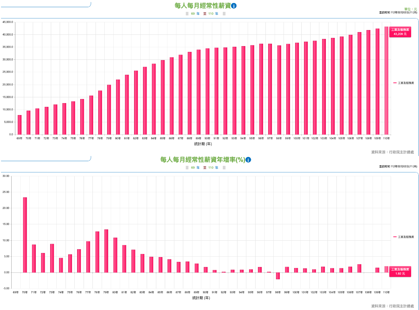Click info icon beside 每人每月經常性薪資 title
Image resolution: width=419 pixels, height=310 pixels.
click(234, 6)
